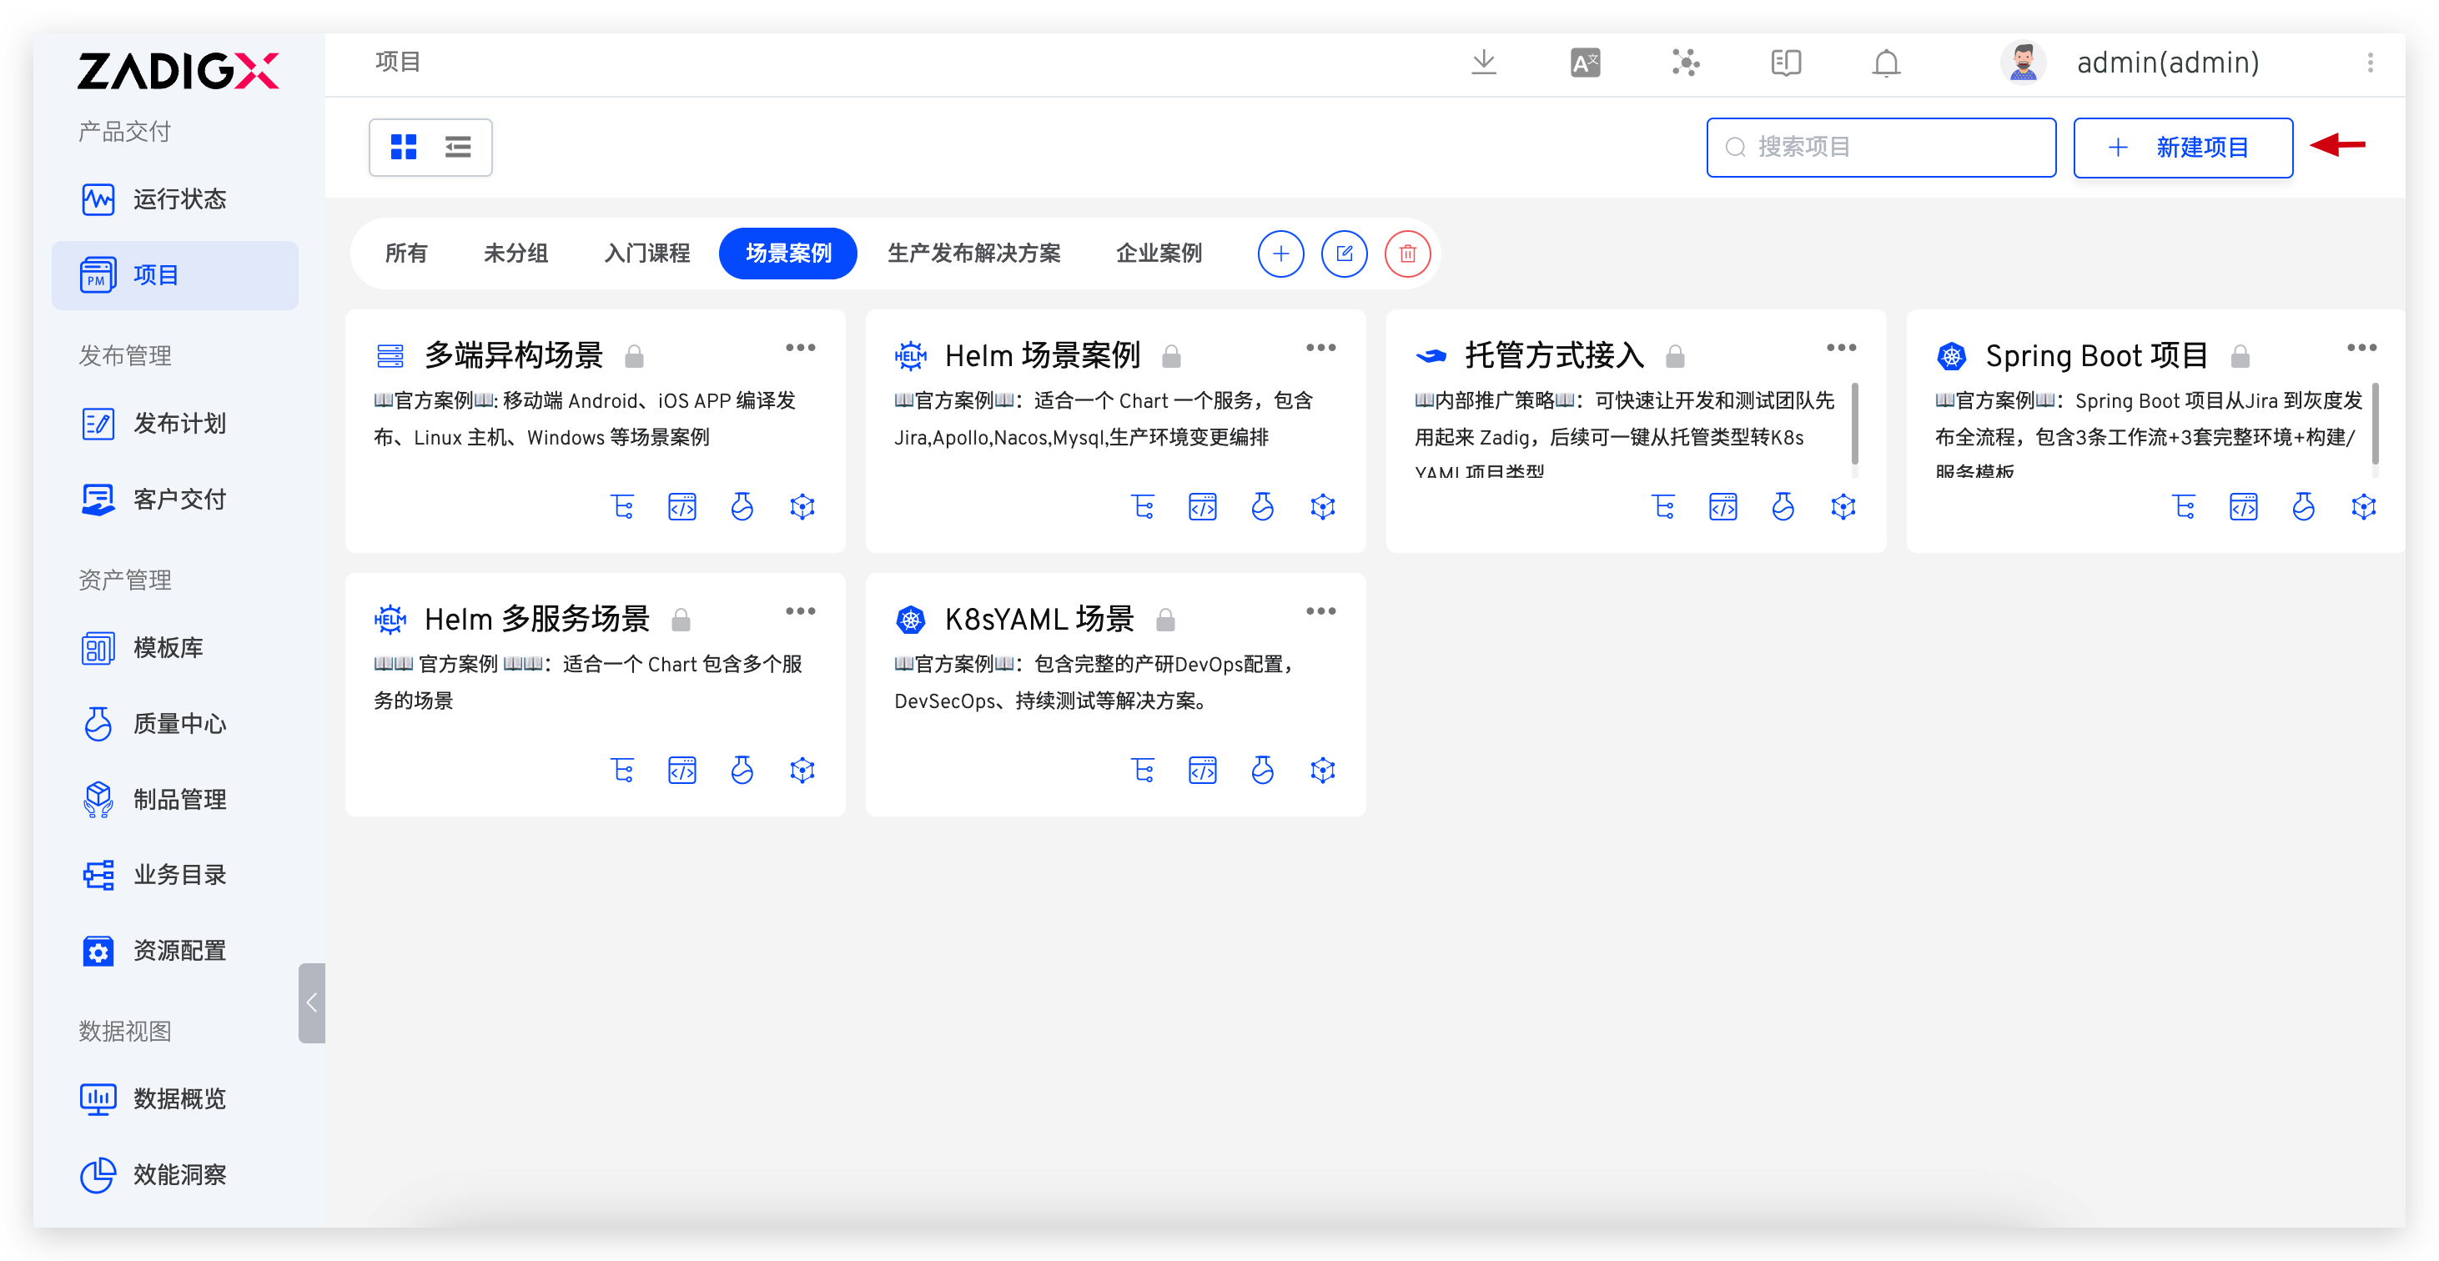
Task: Switch to list view layout
Action: [x=458, y=148]
